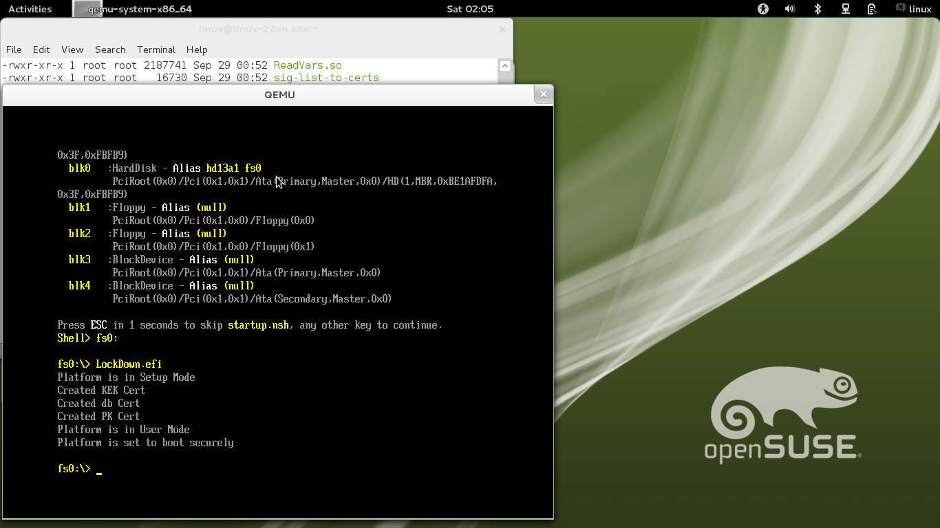
Task: Click the volume speaker icon
Action: click(x=790, y=9)
